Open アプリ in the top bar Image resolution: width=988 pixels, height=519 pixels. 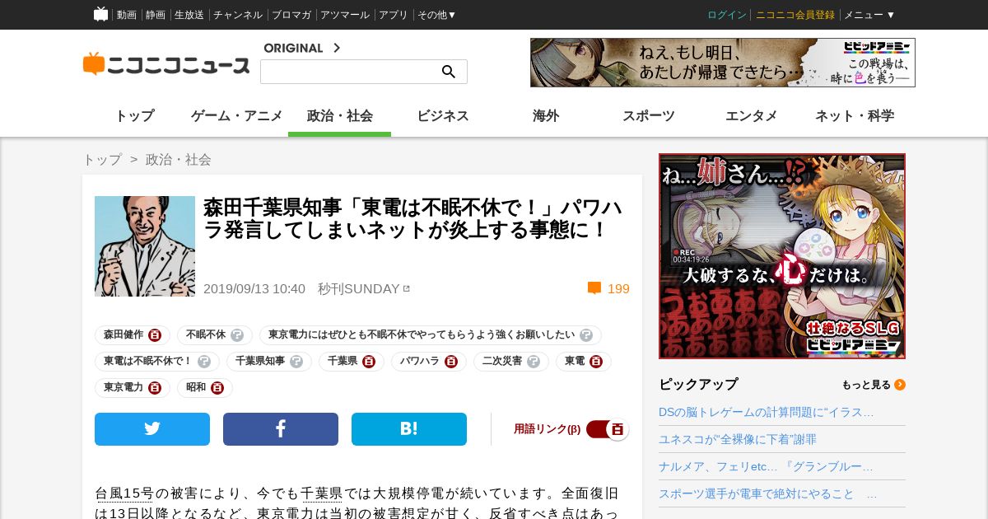394,15
